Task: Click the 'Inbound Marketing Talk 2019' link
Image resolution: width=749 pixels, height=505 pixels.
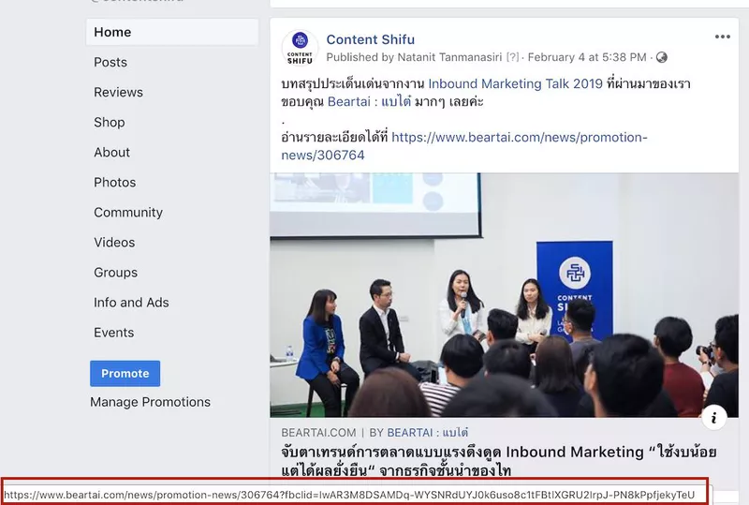Action: [x=516, y=83]
